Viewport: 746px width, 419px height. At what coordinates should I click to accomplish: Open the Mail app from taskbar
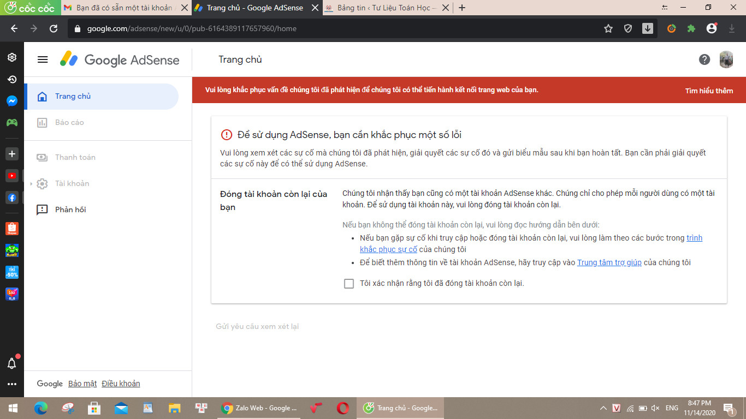click(x=121, y=408)
